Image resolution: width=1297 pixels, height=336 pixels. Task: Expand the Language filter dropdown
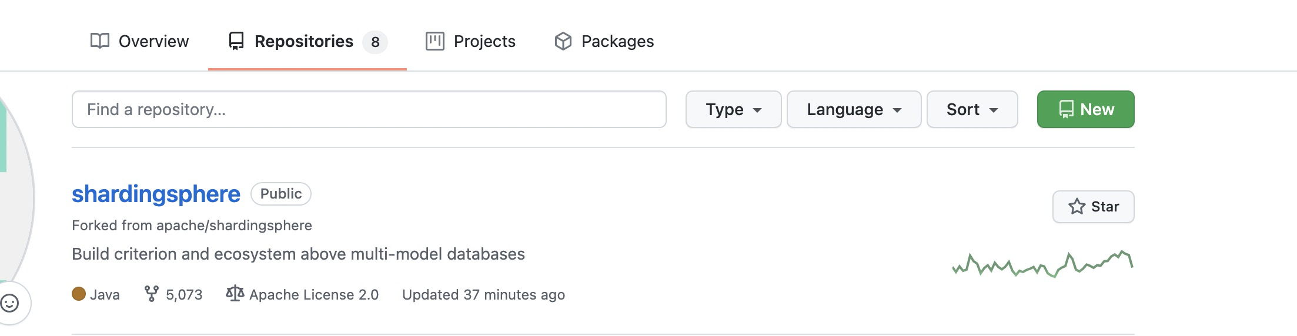[x=854, y=109]
